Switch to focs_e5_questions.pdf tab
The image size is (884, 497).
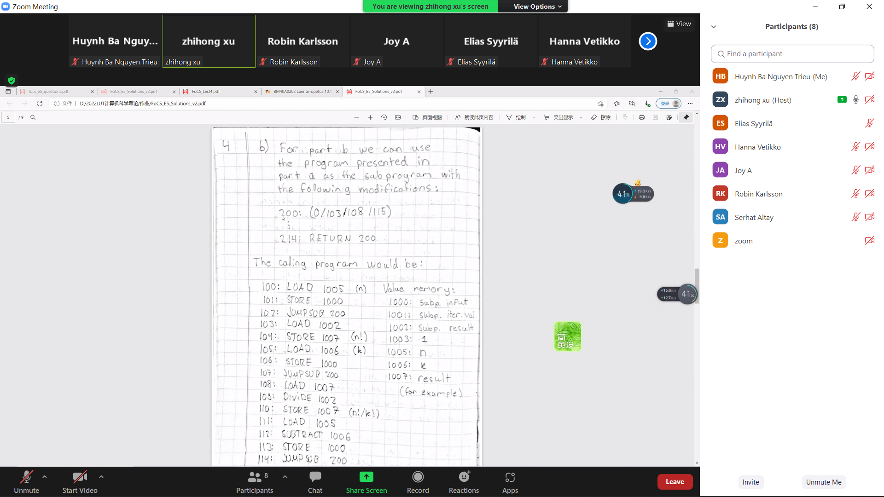click(x=48, y=92)
